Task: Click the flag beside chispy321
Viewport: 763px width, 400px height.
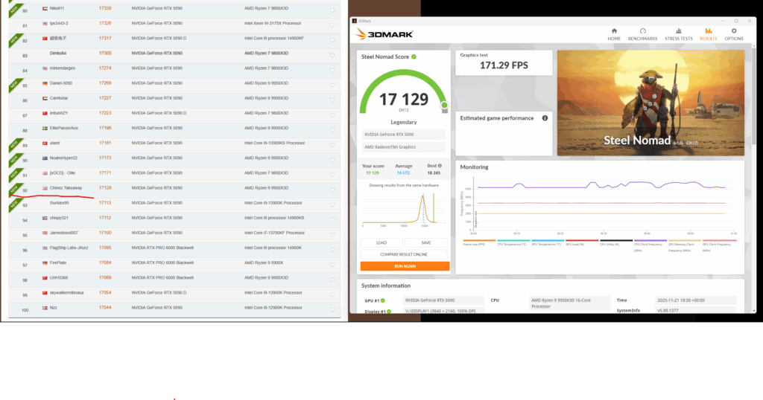Action: point(45,218)
